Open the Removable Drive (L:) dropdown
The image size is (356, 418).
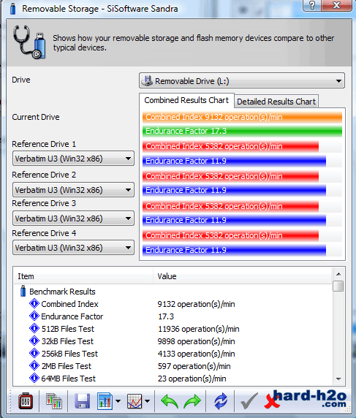click(242, 81)
